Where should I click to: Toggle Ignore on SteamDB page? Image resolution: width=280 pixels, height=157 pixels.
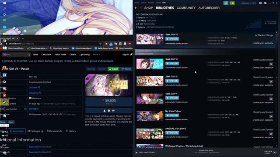(x=102, y=69)
